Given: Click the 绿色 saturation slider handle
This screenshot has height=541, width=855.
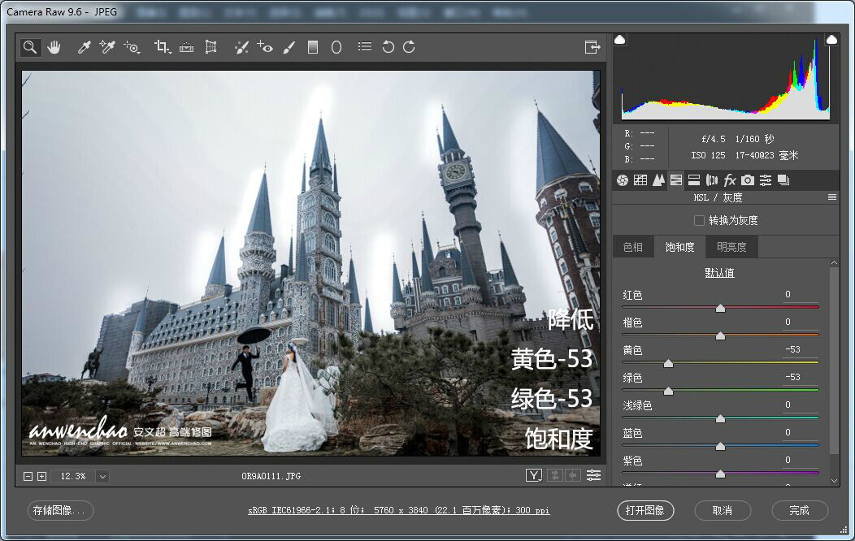Looking at the screenshot, I should tap(668, 392).
